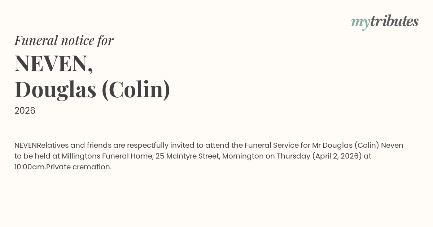Click "Mr Douglas (Colin) Neven" in the paragraph
This screenshot has width=433, height=227.
[358, 145]
